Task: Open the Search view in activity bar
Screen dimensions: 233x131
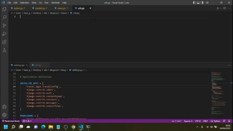Action: point(4,17)
